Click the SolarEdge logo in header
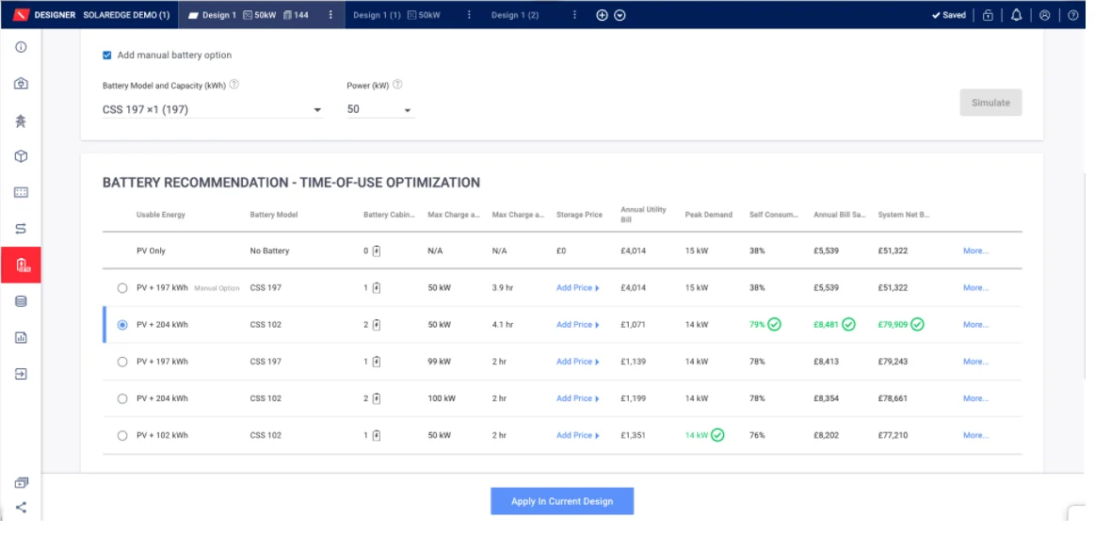Viewport: 1095px width, 534px height. [21, 15]
